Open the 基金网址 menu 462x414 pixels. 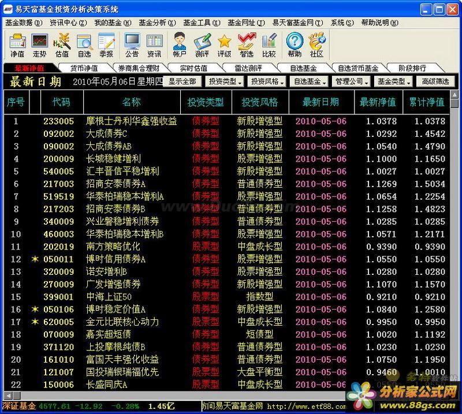click(x=247, y=23)
